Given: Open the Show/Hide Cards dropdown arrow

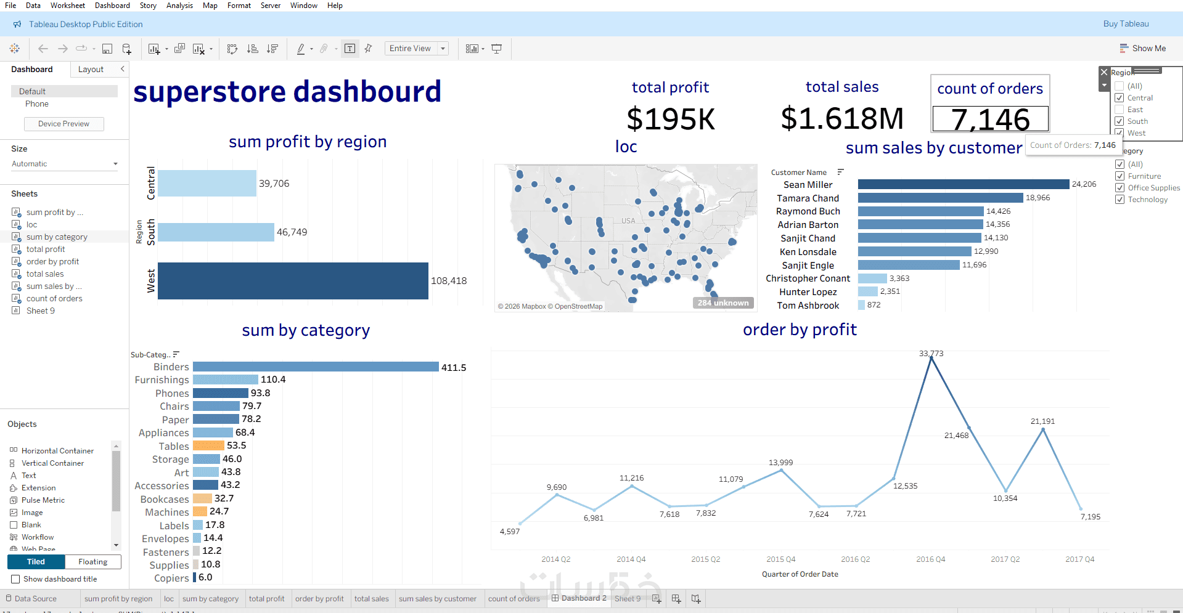Looking at the screenshot, I should [483, 49].
